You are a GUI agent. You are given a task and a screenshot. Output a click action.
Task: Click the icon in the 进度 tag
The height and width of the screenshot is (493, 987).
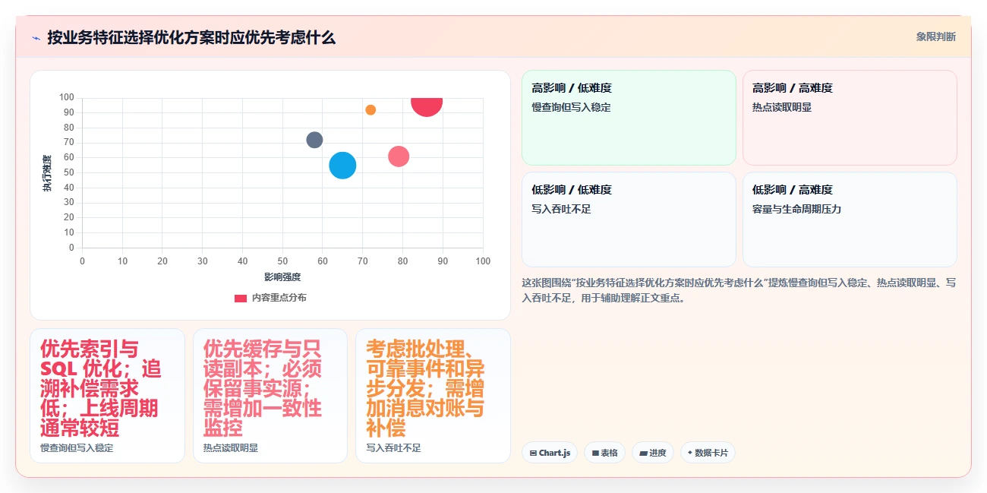pos(643,453)
